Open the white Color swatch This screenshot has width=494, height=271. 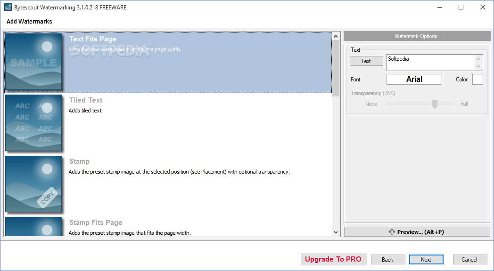pyautogui.click(x=478, y=79)
